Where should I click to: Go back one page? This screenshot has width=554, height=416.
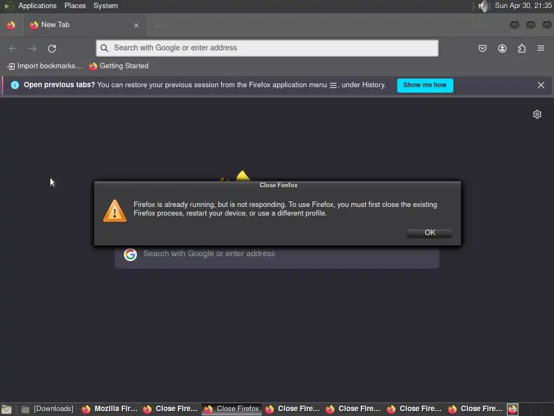(13, 48)
